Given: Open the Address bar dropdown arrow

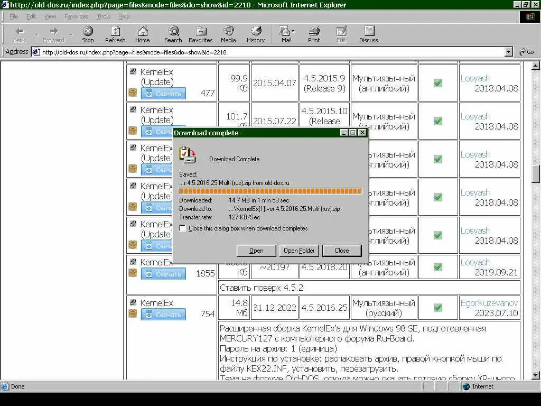Looking at the screenshot, I should pos(508,52).
